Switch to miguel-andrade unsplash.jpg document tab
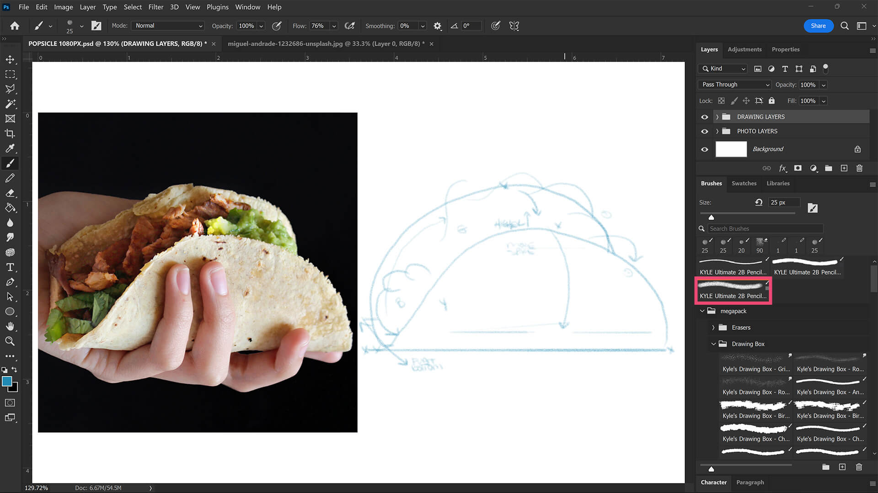The image size is (878, 493). pos(326,43)
